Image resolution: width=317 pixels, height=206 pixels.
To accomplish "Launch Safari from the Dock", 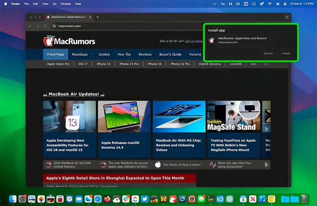I will click(98, 199).
